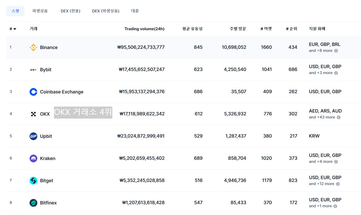This screenshot has width=361, height=215.
Task: Switch to the DEX (현물) tab
Action: click(70, 11)
